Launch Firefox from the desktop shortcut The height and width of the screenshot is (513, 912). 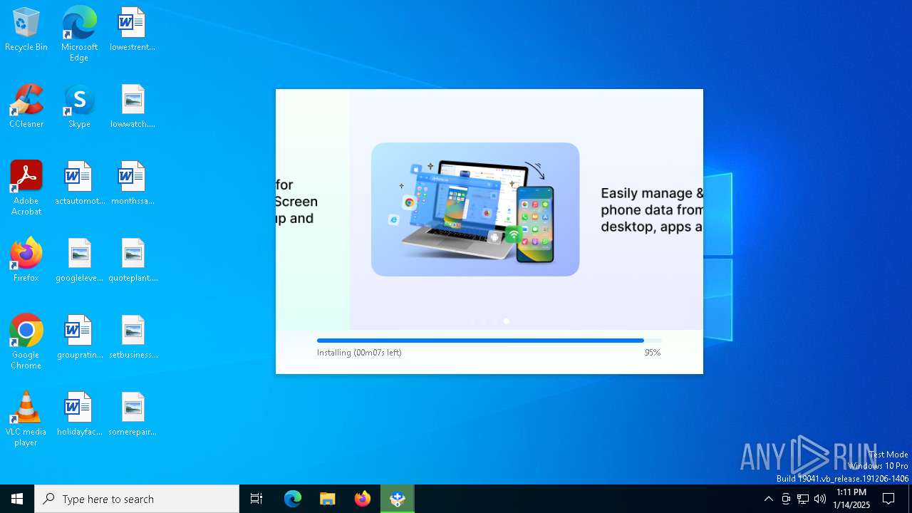(x=26, y=259)
